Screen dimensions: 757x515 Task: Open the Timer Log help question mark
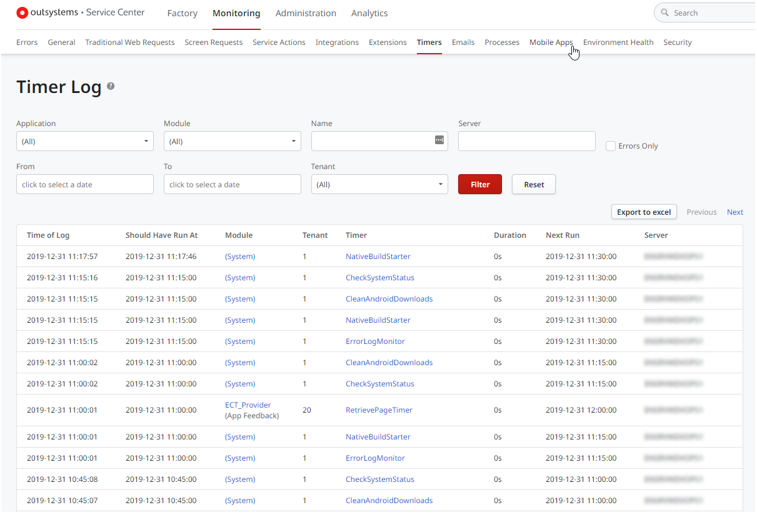click(111, 86)
